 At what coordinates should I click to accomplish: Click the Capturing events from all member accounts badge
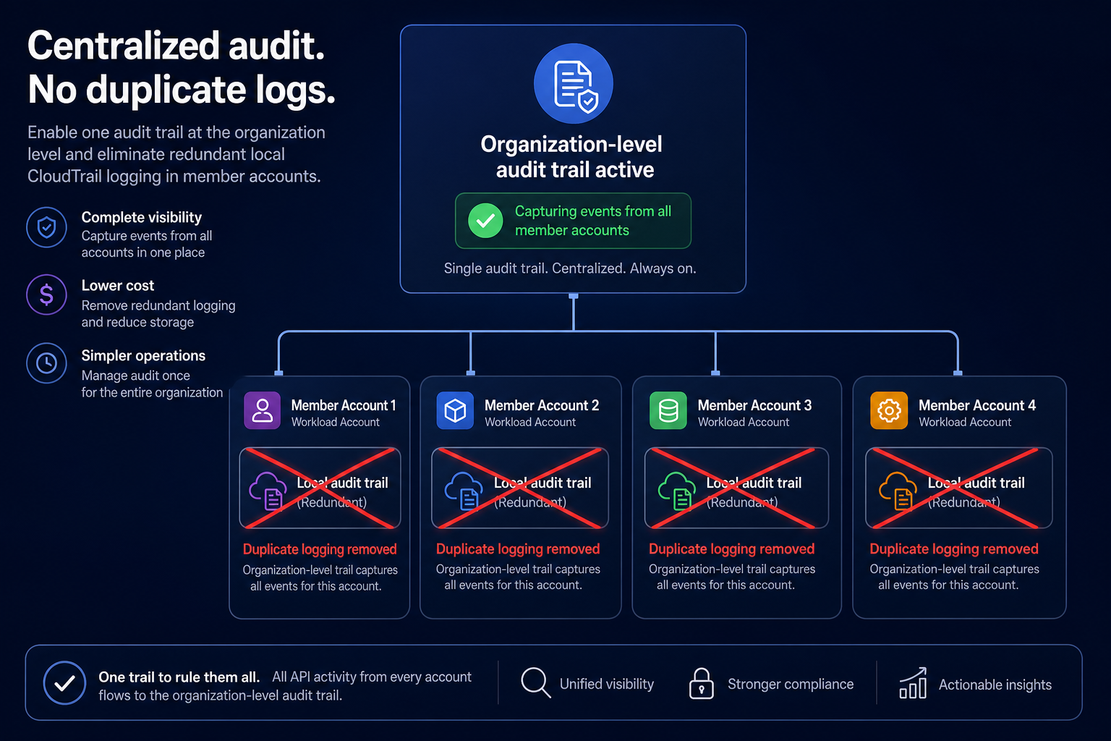(x=573, y=221)
